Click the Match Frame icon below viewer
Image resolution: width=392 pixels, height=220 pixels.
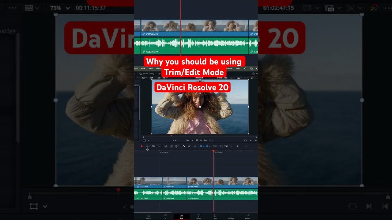(245, 141)
